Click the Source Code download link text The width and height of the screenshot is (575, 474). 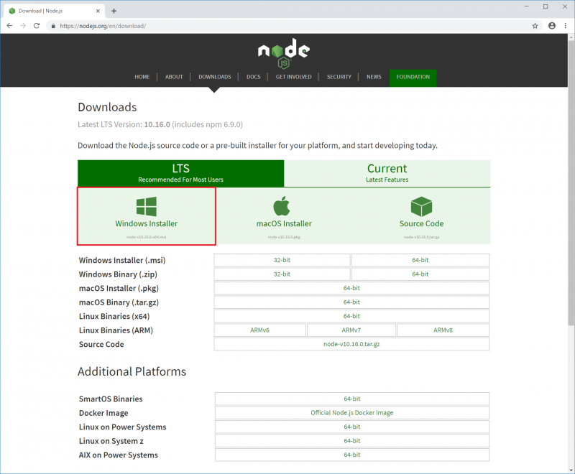click(421, 223)
